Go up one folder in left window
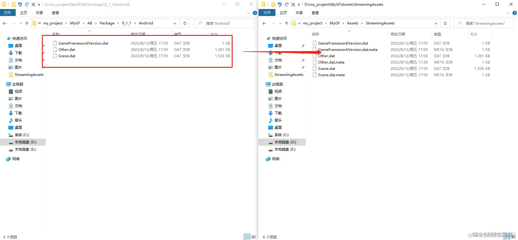The image size is (518, 240). 27,23
